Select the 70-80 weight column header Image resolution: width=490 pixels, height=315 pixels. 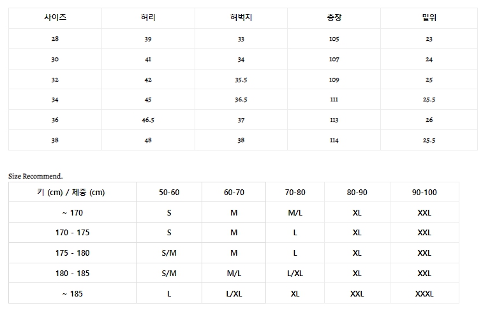(x=295, y=192)
